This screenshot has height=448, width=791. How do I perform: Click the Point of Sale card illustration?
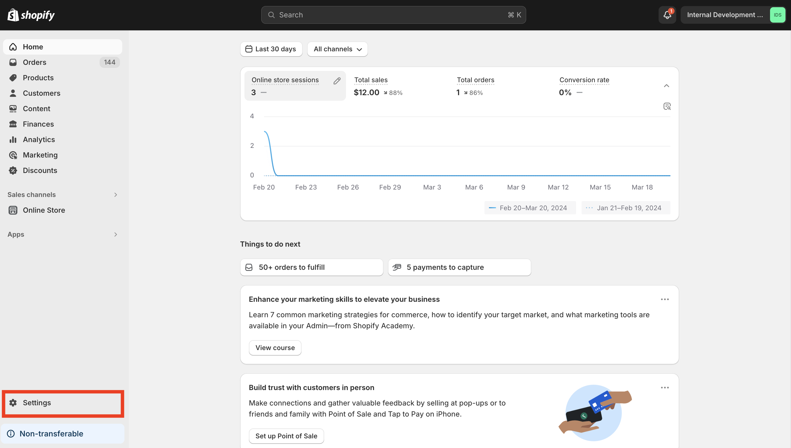(595, 413)
